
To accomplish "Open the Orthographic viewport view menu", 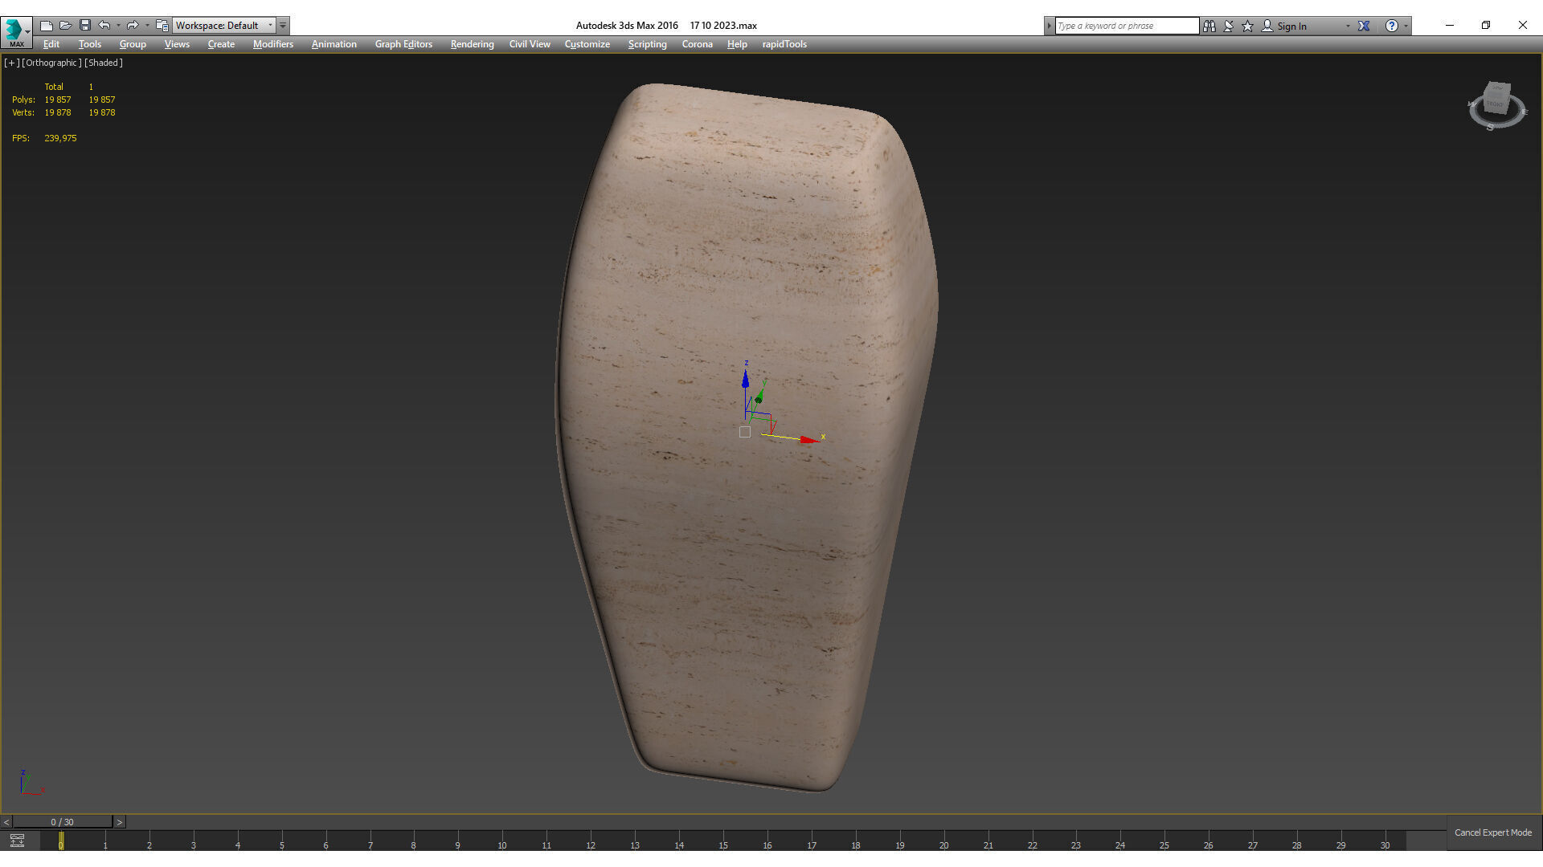I will pos(51,63).
